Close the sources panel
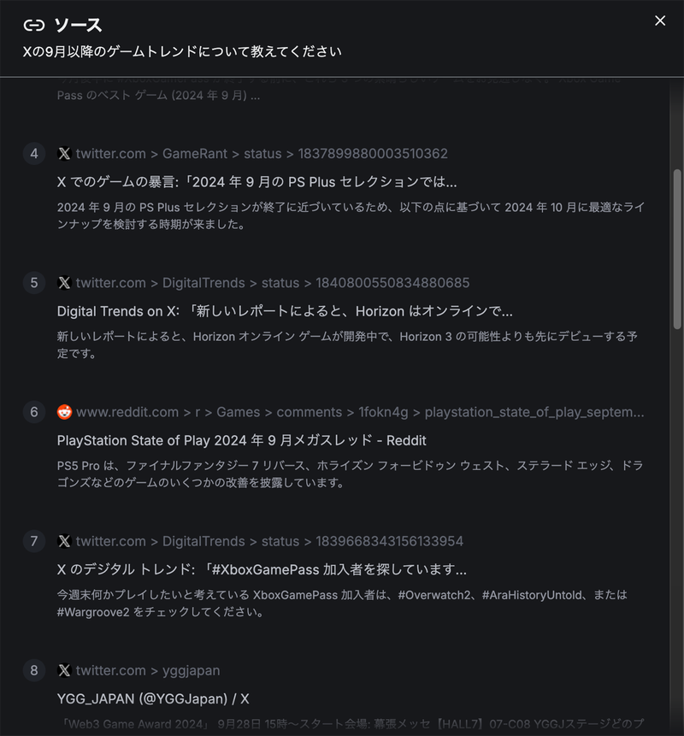Viewport: 684px width, 736px height. (659, 21)
